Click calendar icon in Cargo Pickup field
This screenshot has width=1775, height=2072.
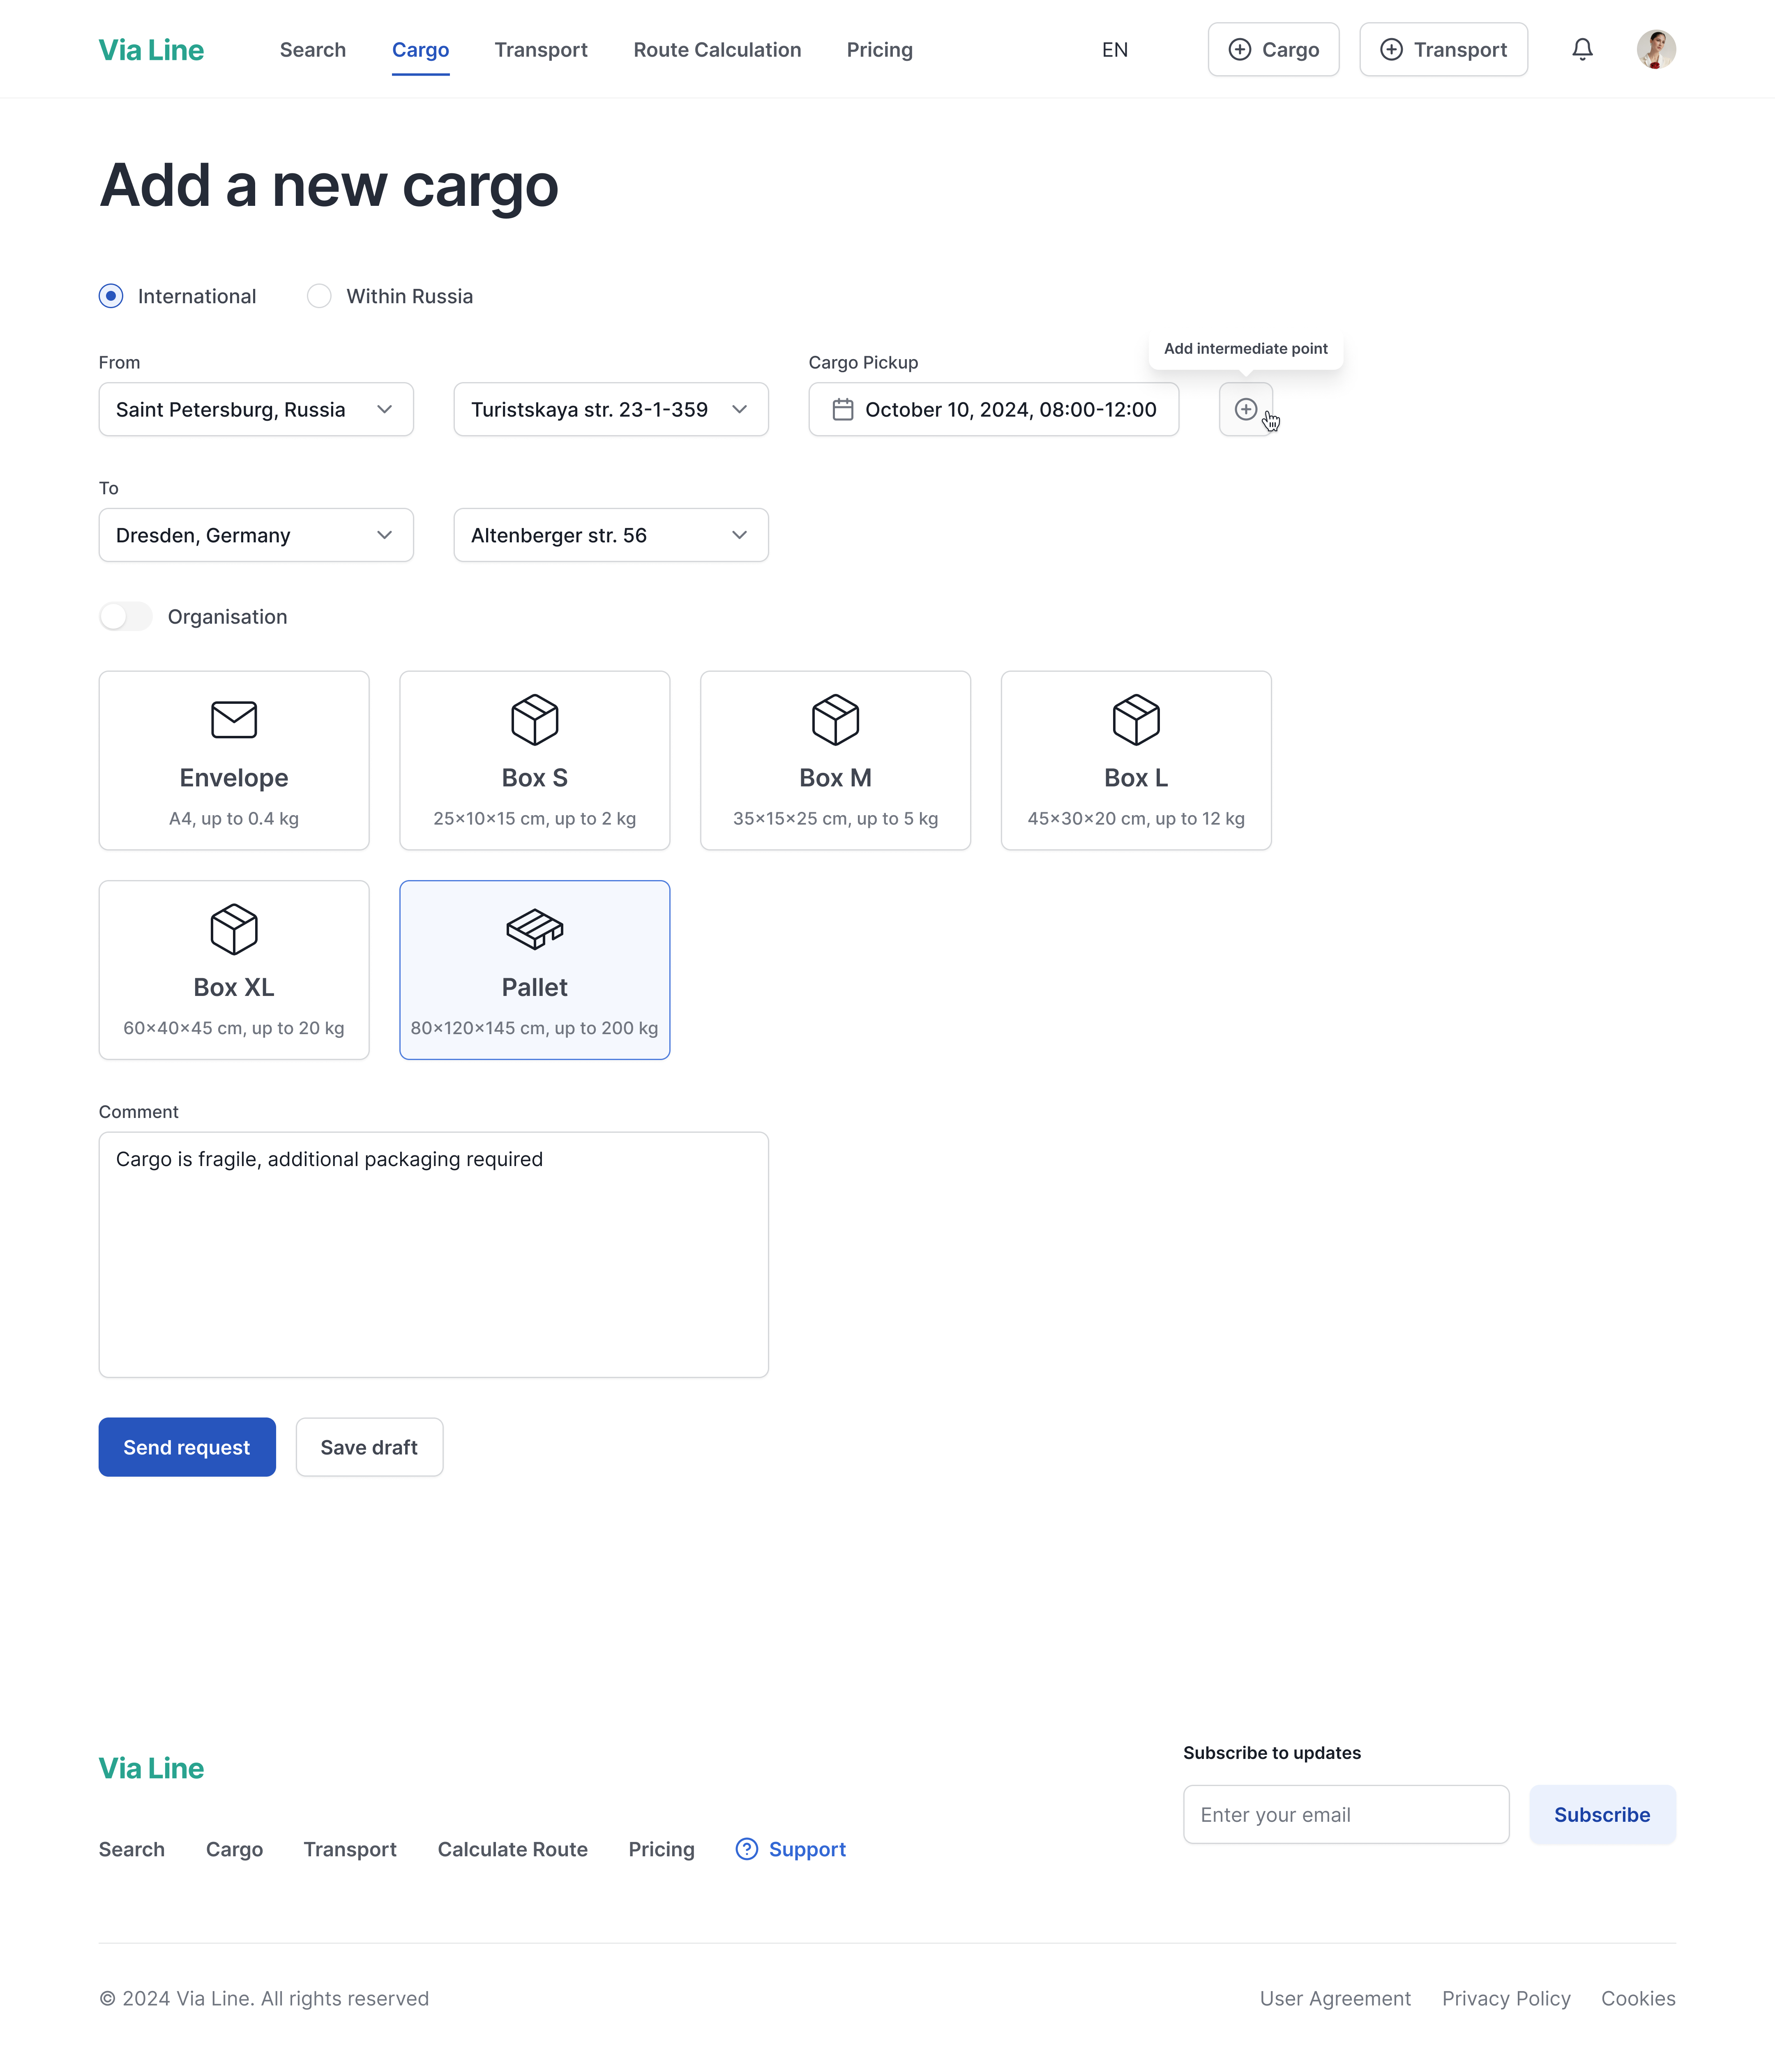842,409
